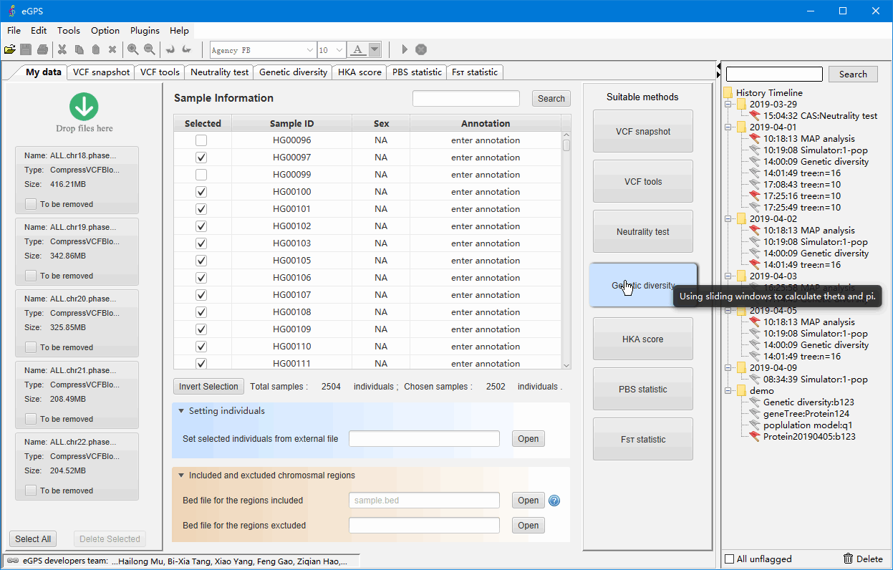Click the Invert Selection button
This screenshot has height=570, width=893.
208,387
